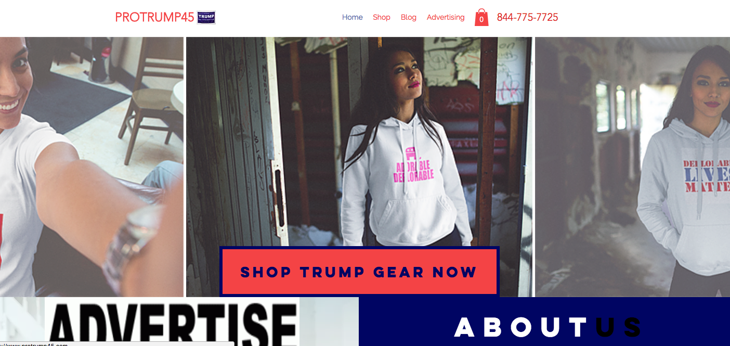Open the Advertise banner image
The image size is (730, 346).
tap(172, 322)
